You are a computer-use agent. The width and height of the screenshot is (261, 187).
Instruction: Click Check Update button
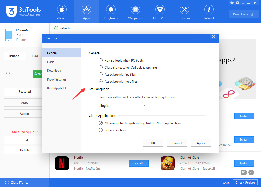[245, 183]
